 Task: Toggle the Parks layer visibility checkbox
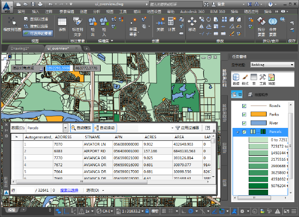244,114
